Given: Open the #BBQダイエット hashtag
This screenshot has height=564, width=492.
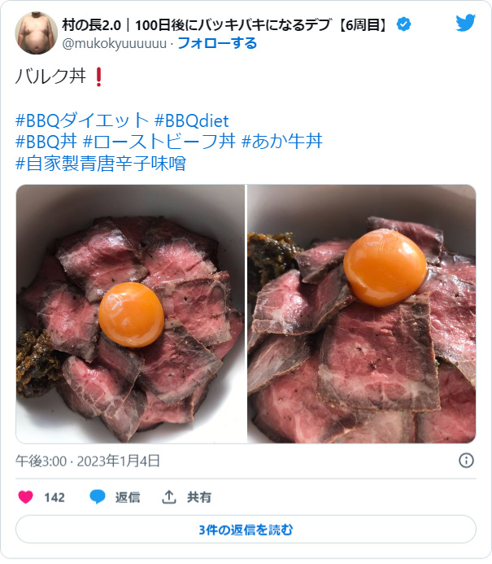Looking at the screenshot, I should (x=82, y=120).
